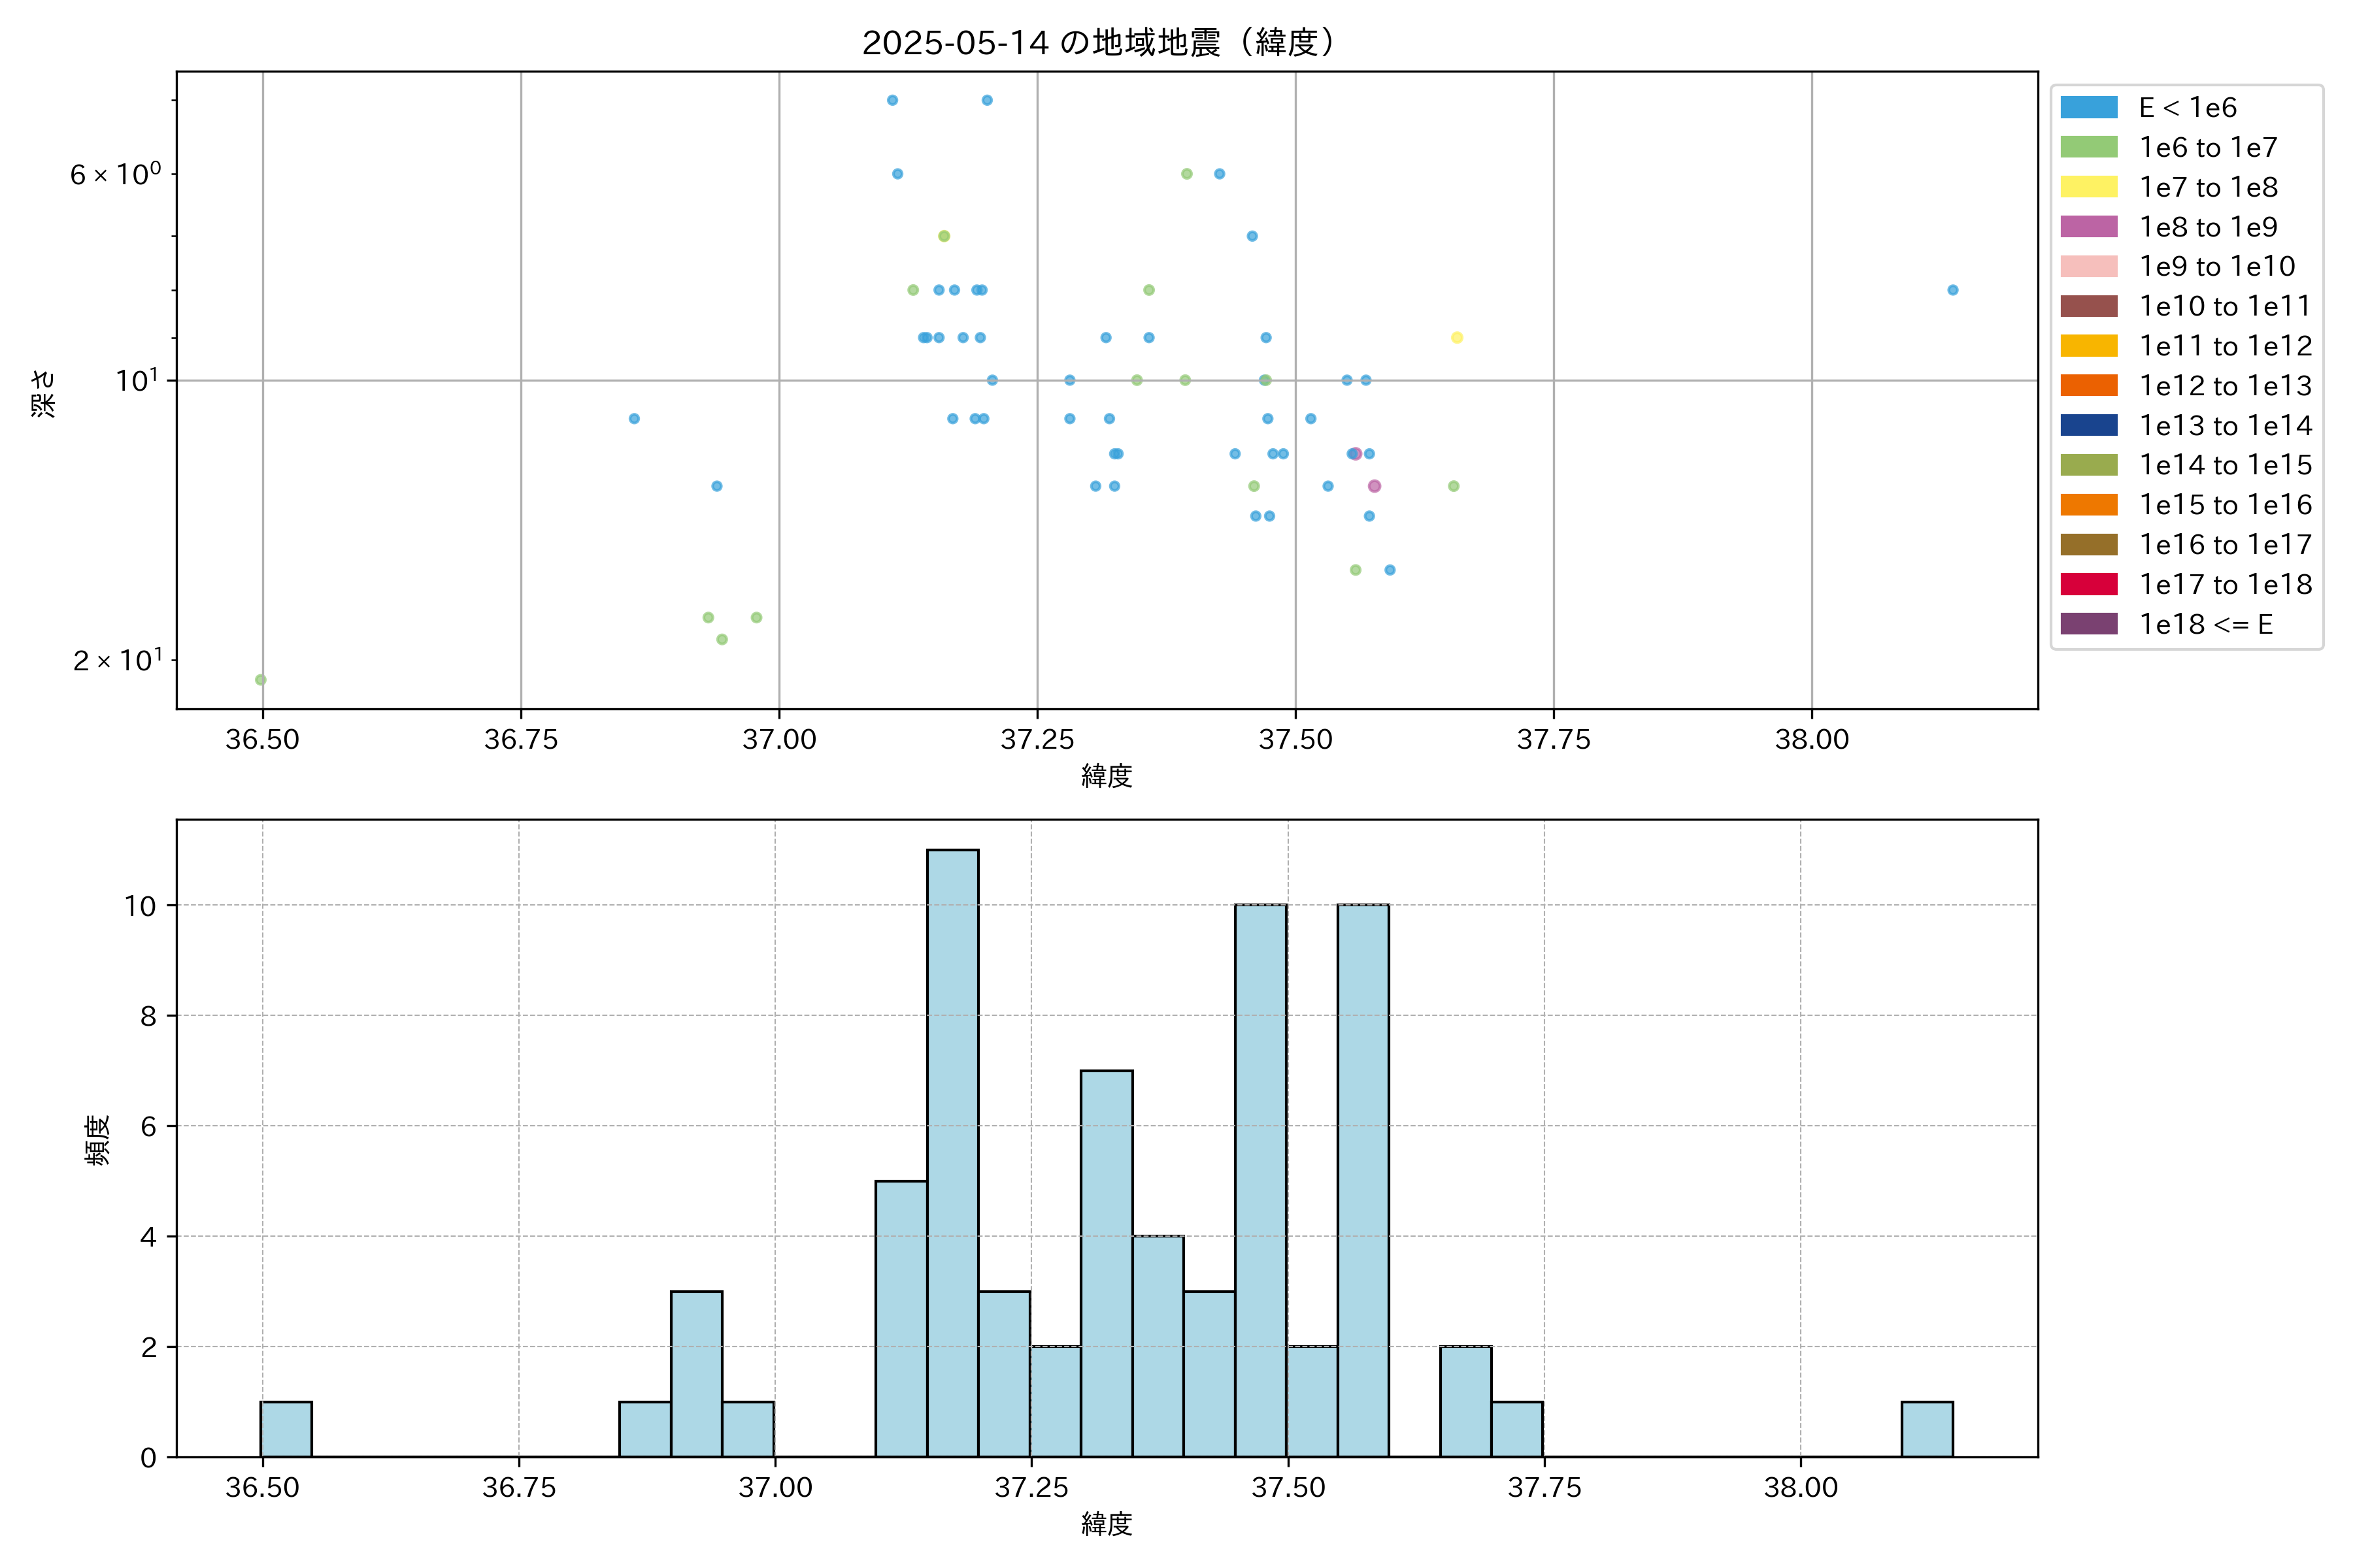
Task: Click the chart title 2025-05-14 の地域地震
Action: tap(1099, 42)
